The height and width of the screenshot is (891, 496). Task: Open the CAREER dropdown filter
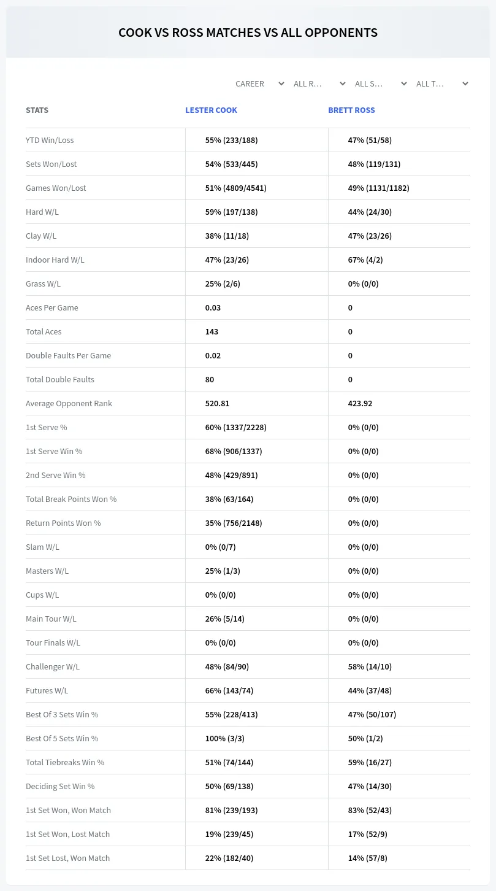click(259, 83)
